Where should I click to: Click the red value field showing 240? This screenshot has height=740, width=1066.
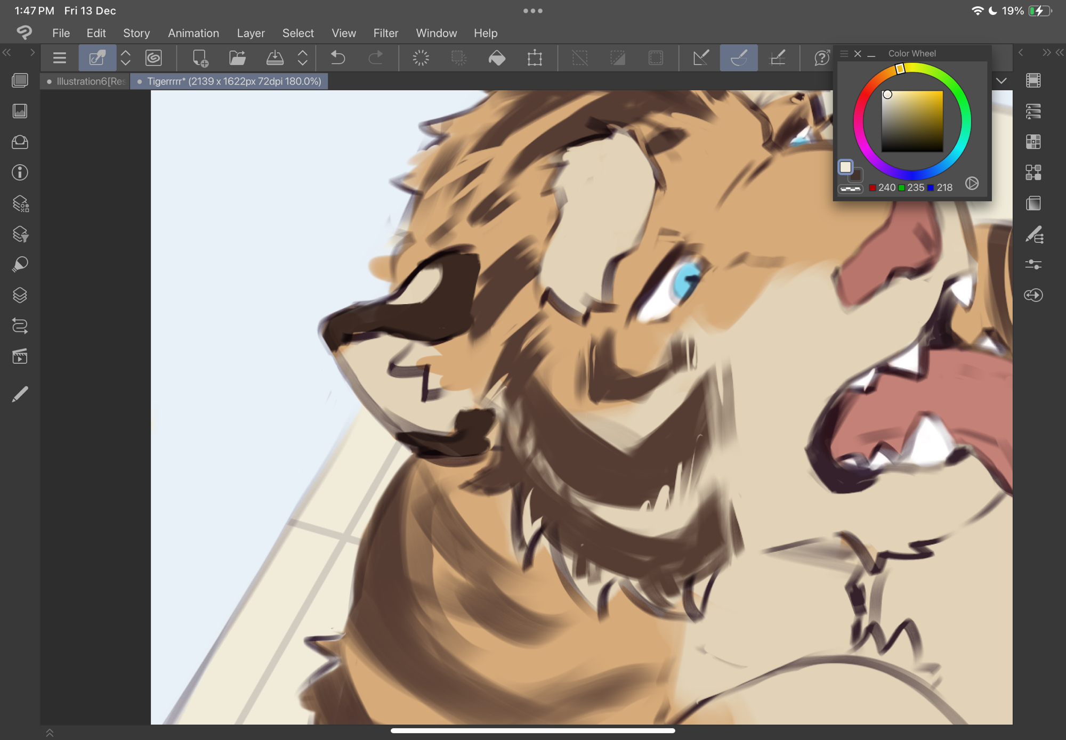click(x=886, y=188)
